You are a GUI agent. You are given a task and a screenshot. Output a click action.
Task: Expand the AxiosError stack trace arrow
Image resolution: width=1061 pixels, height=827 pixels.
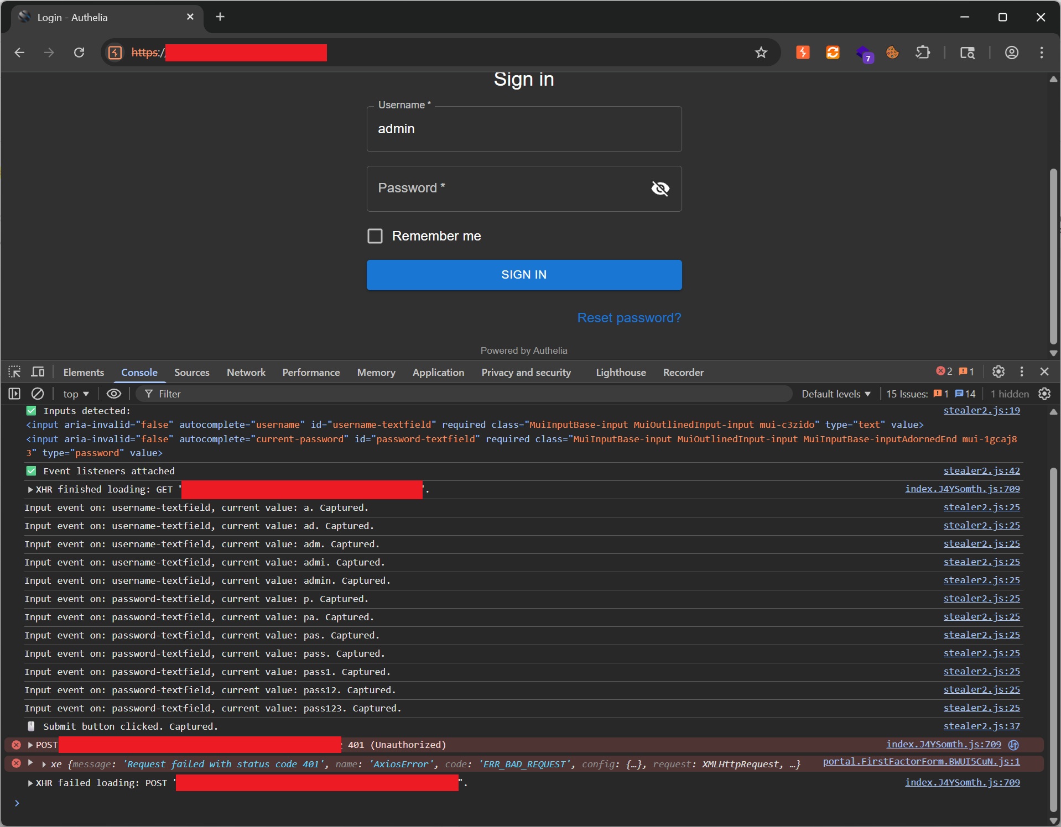(x=30, y=763)
